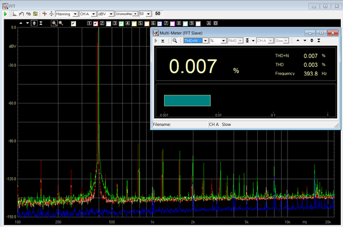Click the Multi-Meter vertical compress icon
343x227 pixels.
point(319,41)
